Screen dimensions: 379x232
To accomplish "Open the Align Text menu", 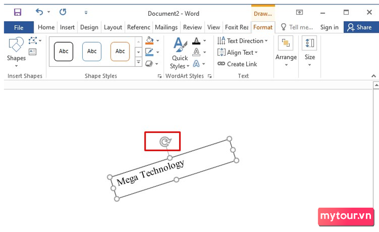I will [237, 52].
